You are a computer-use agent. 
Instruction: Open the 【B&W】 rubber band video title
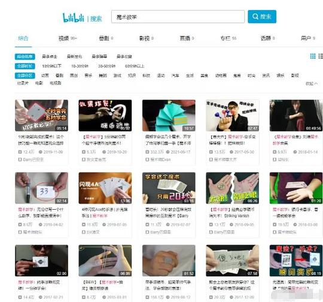(102, 285)
